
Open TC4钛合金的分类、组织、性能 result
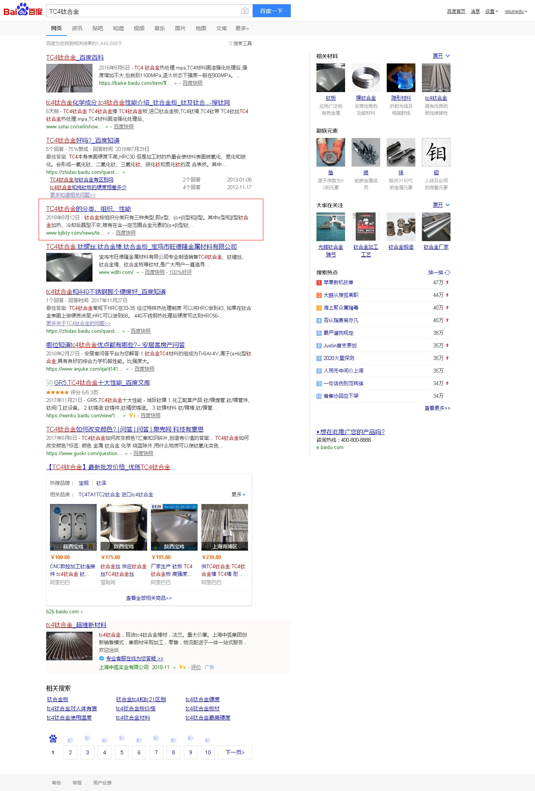coord(89,209)
